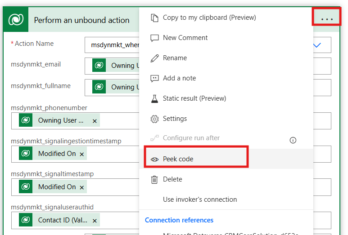This screenshot has height=235, width=348.
Task: Click the pencil icon next to Rename
Action: (x=154, y=58)
